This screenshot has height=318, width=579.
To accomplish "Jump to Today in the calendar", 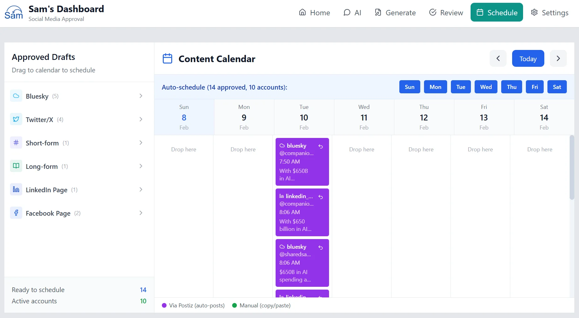I will click(528, 59).
